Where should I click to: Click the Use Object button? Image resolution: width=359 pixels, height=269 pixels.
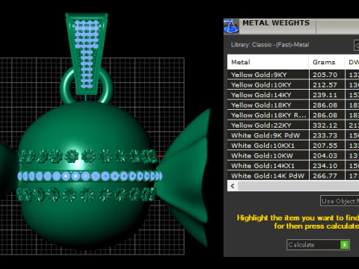tap(340, 201)
